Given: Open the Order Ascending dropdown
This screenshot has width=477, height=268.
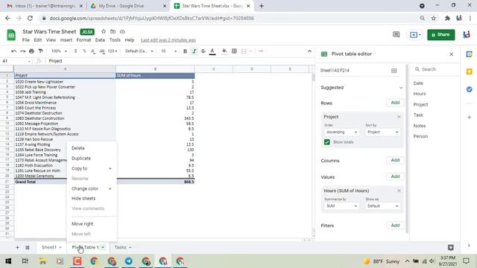Looking at the screenshot, I should (341, 133).
